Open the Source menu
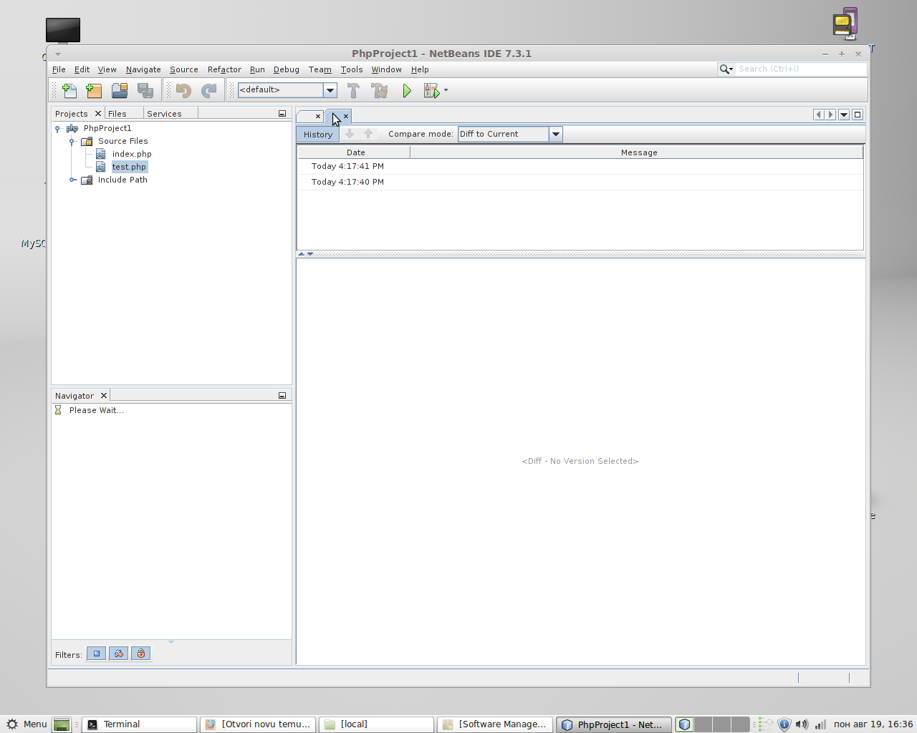The width and height of the screenshot is (917, 733). coord(184,69)
